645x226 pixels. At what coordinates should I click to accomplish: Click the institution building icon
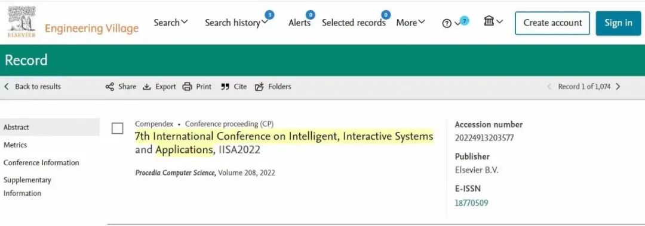click(x=489, y=21)
